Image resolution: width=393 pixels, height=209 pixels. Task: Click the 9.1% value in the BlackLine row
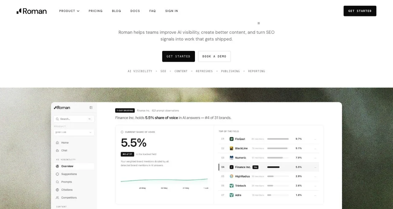pyautogui.click(x=299, y=148)
